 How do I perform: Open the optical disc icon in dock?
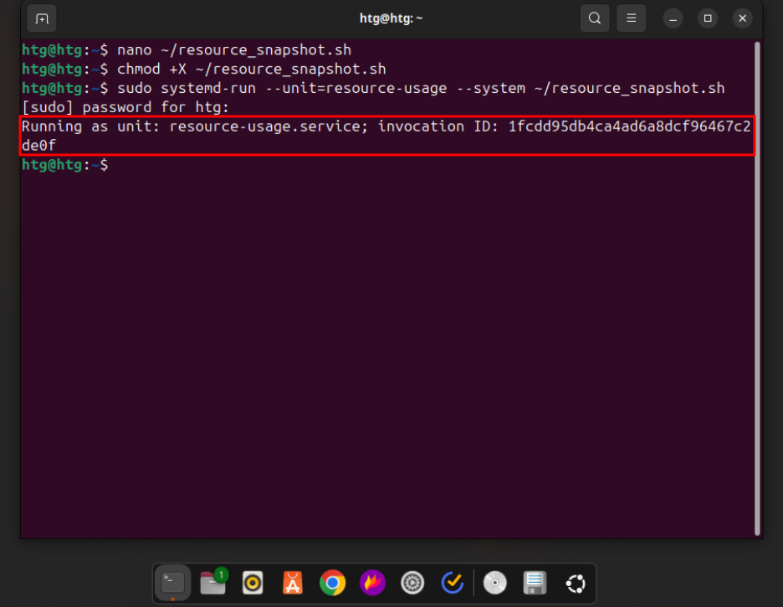[x=495, y=583]
